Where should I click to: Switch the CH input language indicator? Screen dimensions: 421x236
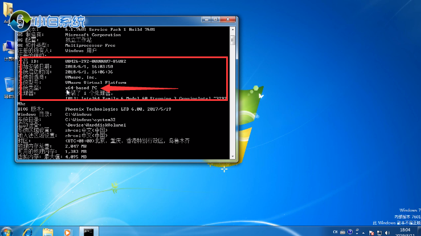(x=336, y=231)
